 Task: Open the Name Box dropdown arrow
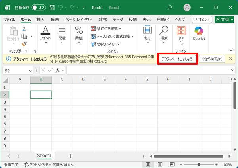point(31,70)
